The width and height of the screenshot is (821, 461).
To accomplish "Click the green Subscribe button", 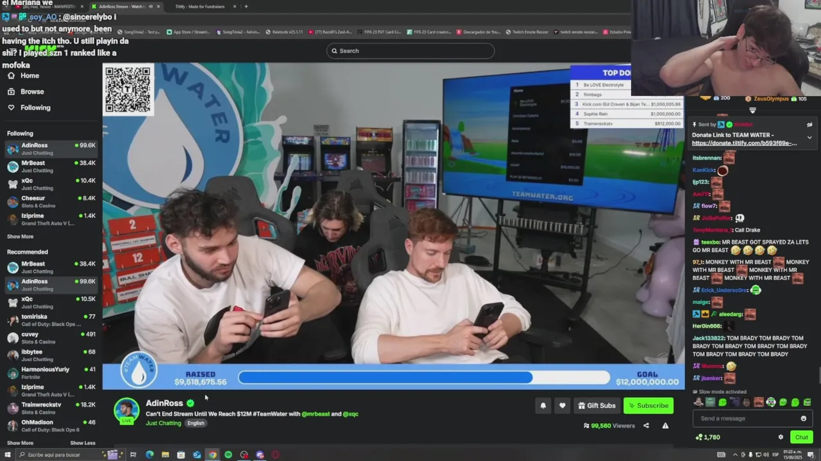I will coord(648,405).
